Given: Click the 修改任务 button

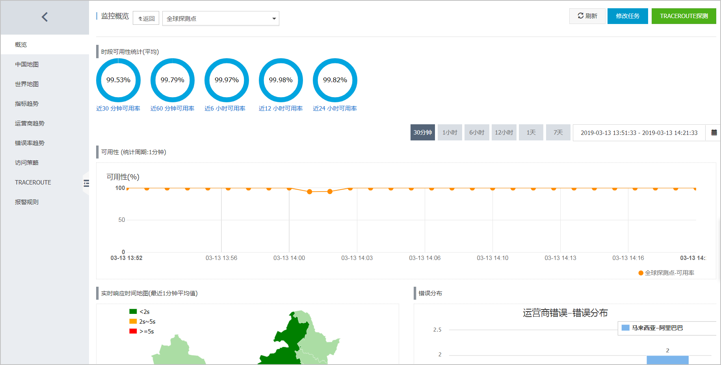Looking at the screenshot, I should click(628, 16).
